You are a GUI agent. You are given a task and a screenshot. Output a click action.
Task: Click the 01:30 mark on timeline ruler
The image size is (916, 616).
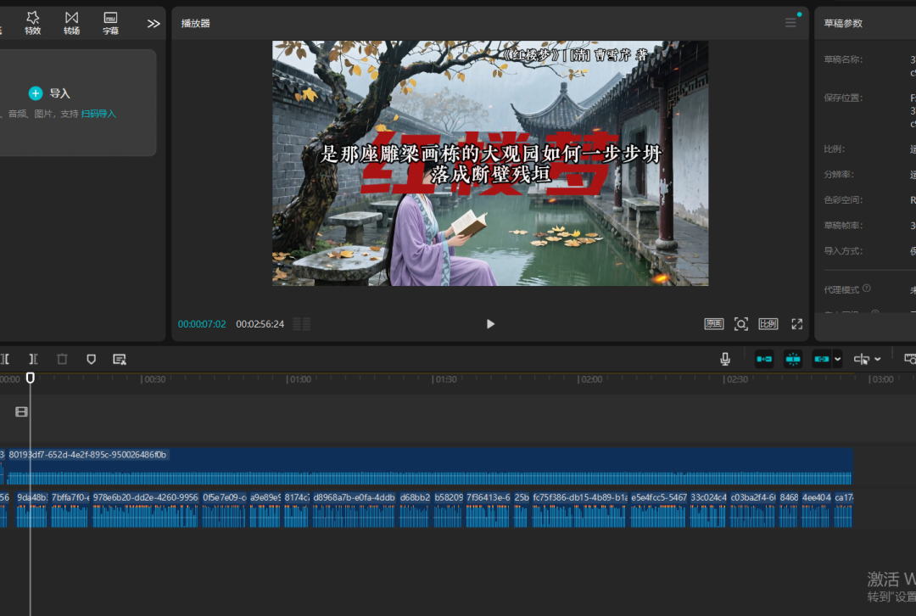444,379
